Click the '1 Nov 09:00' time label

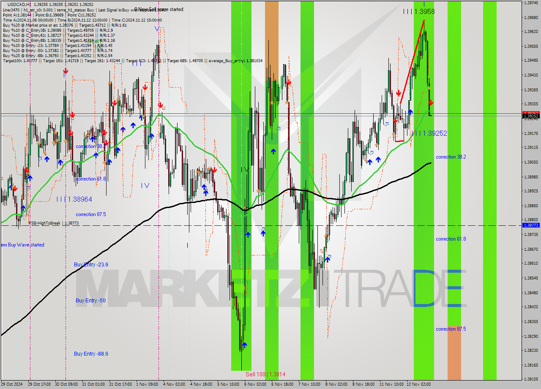147,384
